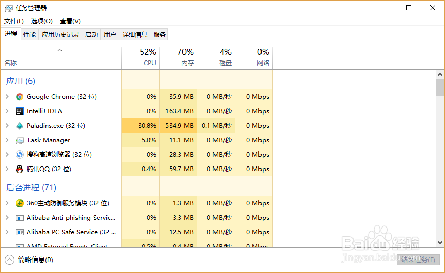This screenshot has height=273, width=445.
Task: Select the Alibaba PC Safe Service row name
Action: click(71, 232)
